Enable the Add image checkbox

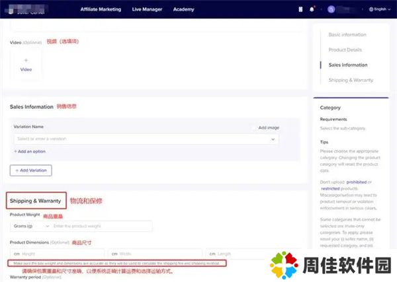pos(254,127)
